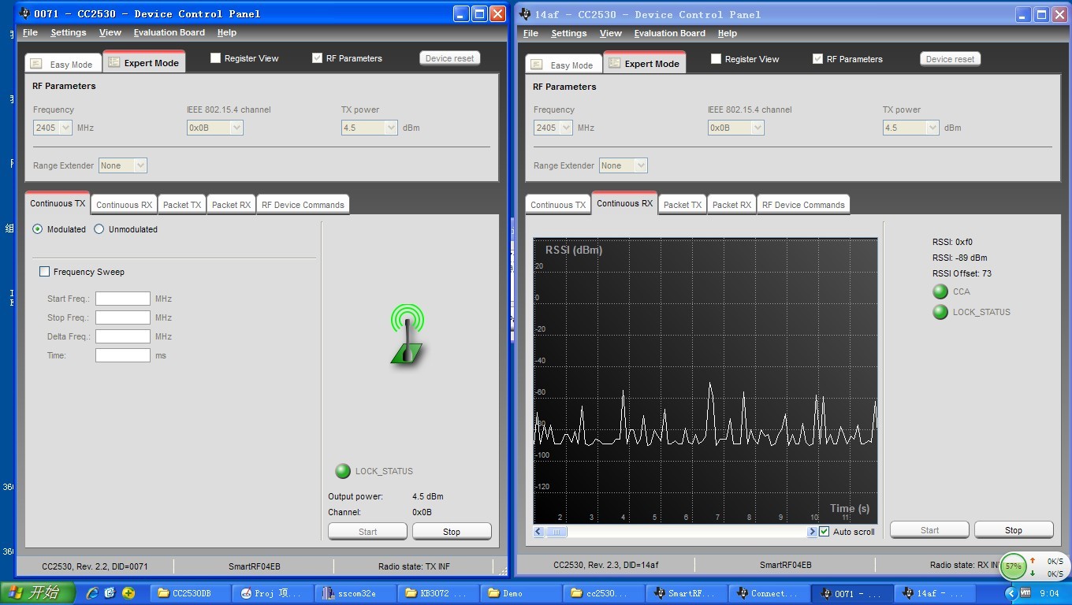Click the Stop Freq. input field

click(123, 317)
